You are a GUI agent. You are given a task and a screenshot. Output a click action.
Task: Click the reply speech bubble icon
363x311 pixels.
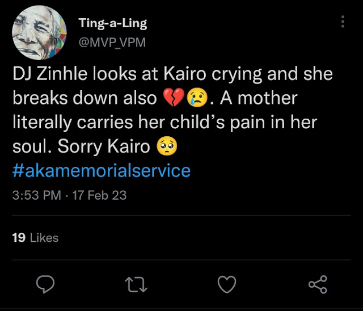(45, 284)
